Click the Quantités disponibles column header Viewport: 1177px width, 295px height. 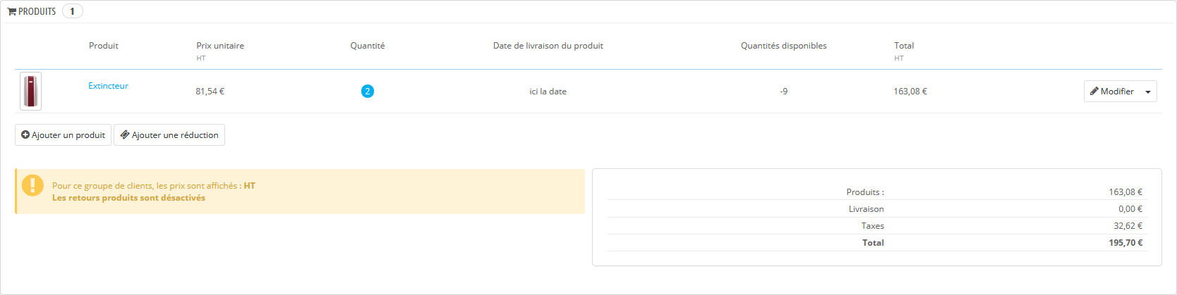[783, 46]
